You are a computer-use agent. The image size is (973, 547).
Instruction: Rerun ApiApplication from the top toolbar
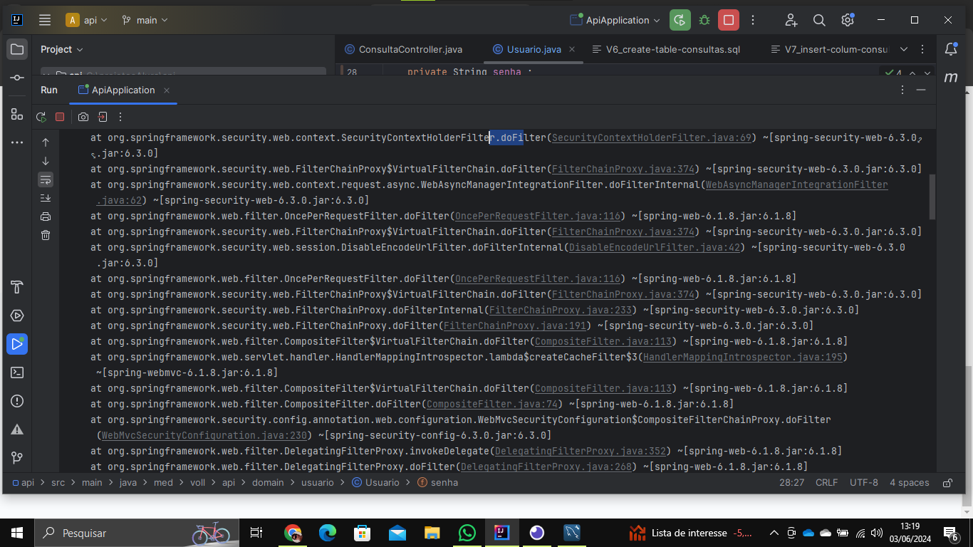coord(680,20)
